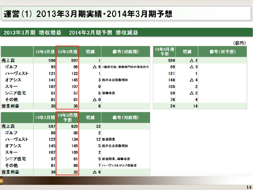Click the '12年3月期' column header
The width and height of the screenshot is (253, 190).
(45, 52)
